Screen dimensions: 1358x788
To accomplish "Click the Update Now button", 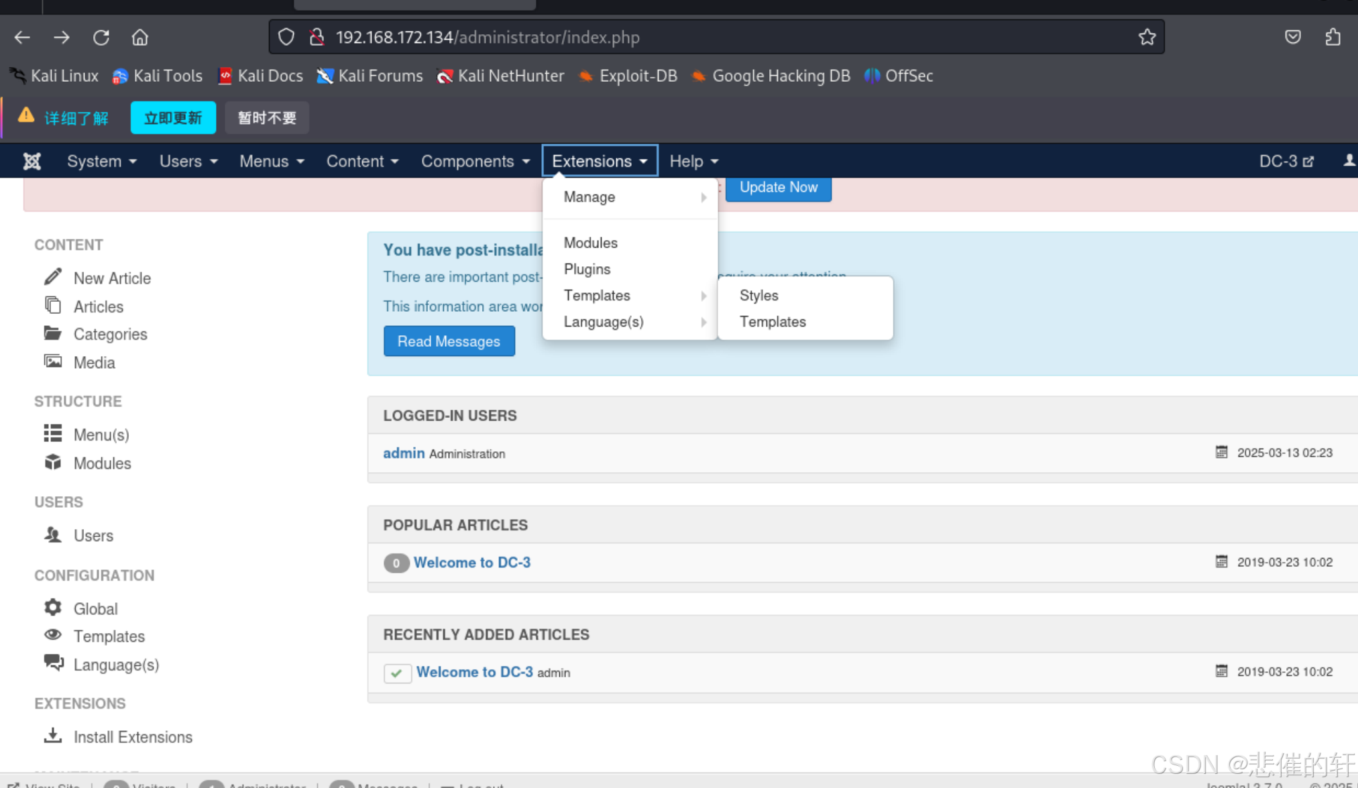I will (778, 188).
